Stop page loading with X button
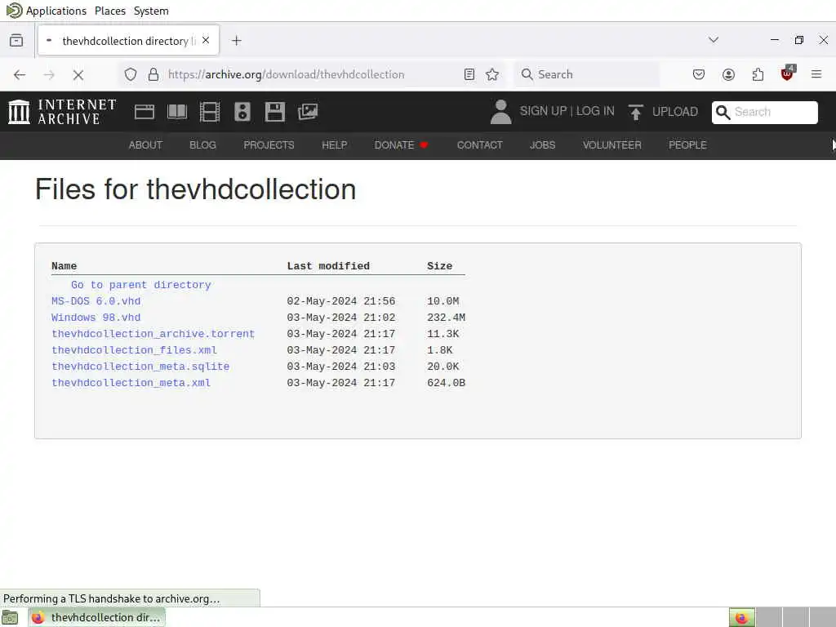 (78, 74)
